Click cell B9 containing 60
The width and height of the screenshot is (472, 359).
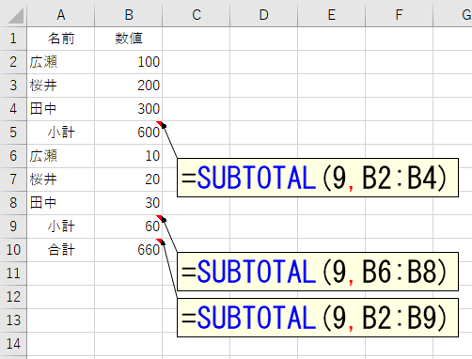pyautogui.click(x=129, y=226)
